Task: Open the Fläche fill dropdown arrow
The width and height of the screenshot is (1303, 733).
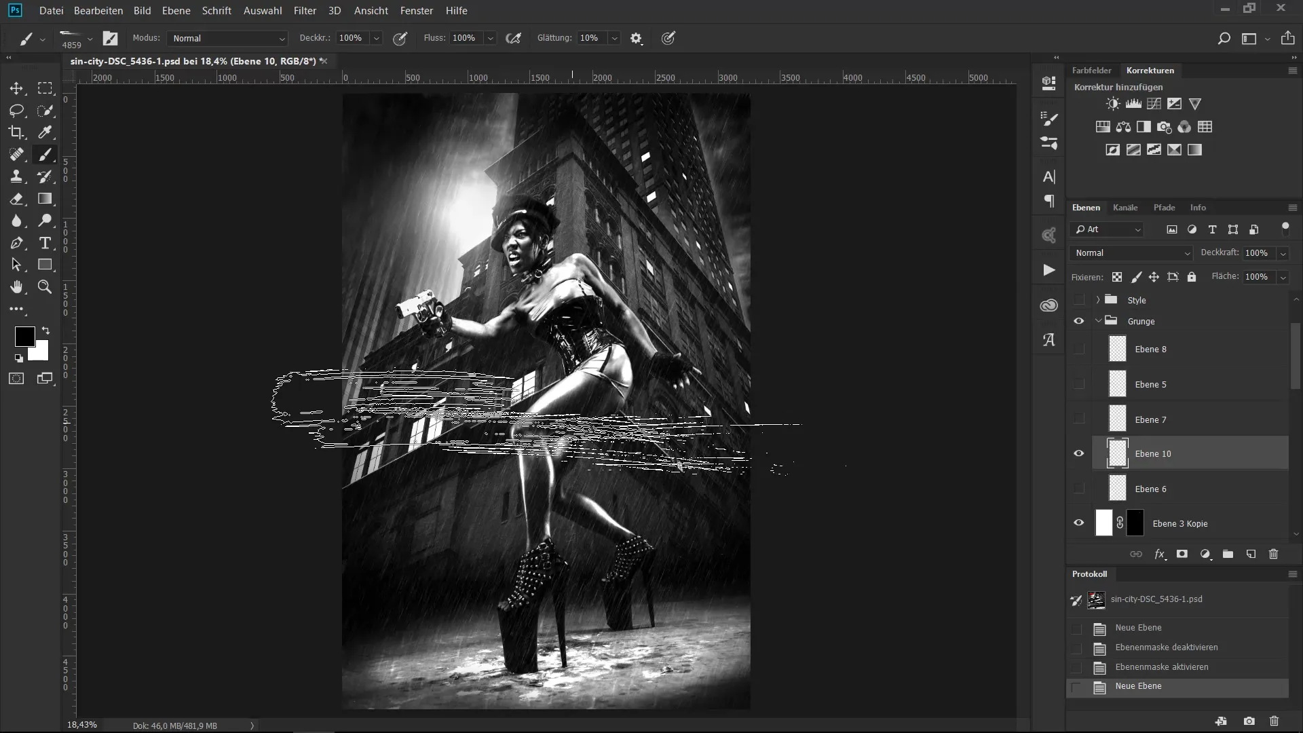Action: pyautogui.click(x=1283, y=277)
